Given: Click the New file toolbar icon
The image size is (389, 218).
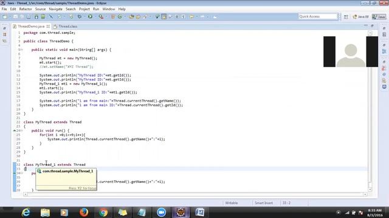Looking at the screenshot, I should (x=5, y=17).
